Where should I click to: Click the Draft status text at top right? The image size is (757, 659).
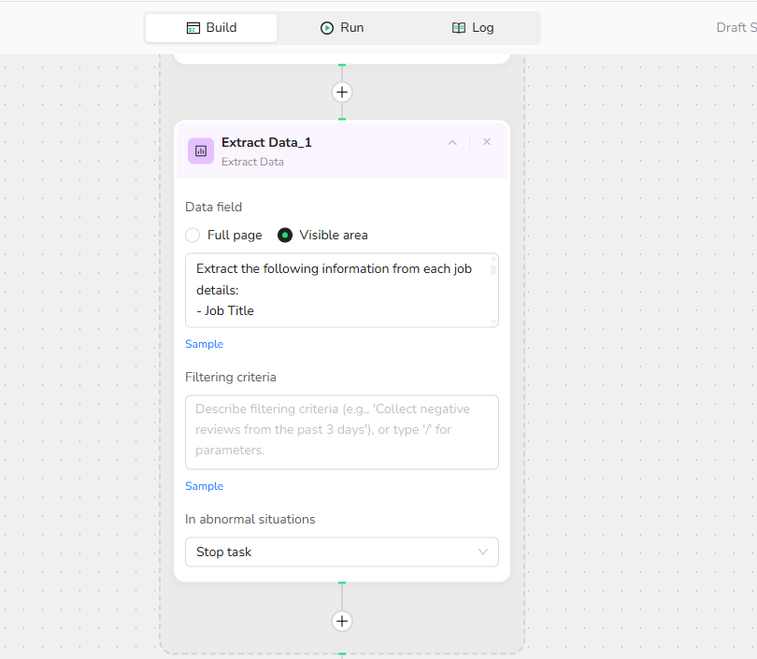[735, 28]
